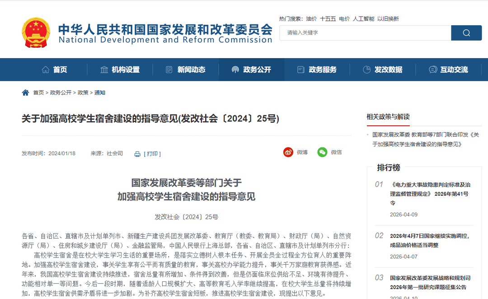Click the document icon beside 政务服务
Screen dimensions: 488x299
point(300,69)
